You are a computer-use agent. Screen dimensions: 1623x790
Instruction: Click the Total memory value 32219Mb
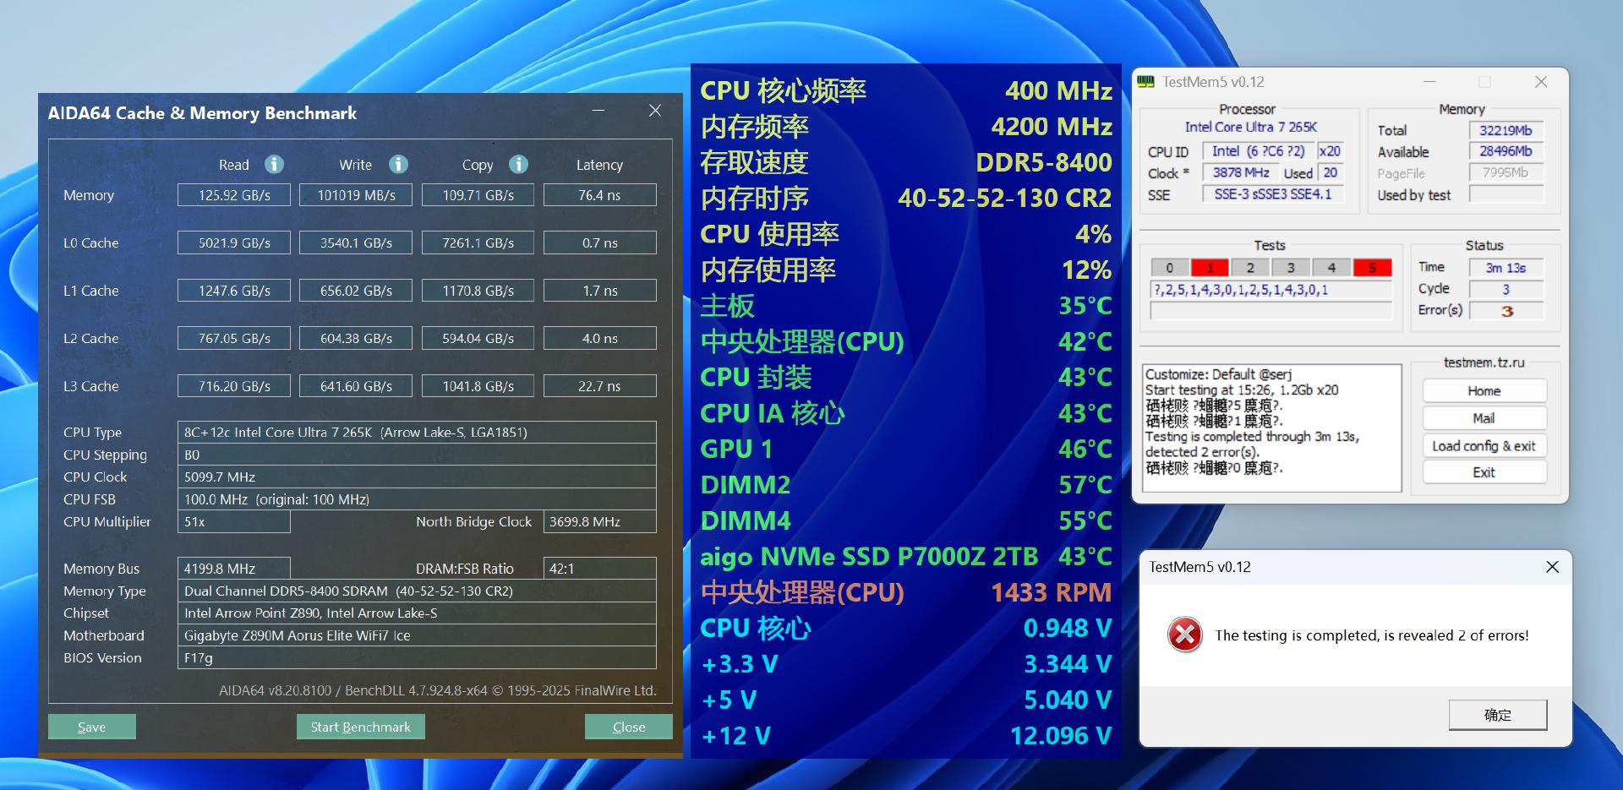(x=1506, y=130)
